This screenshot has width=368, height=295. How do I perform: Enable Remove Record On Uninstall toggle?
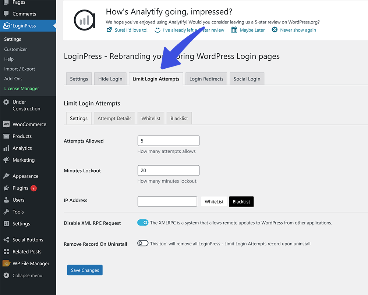[143, 243]
